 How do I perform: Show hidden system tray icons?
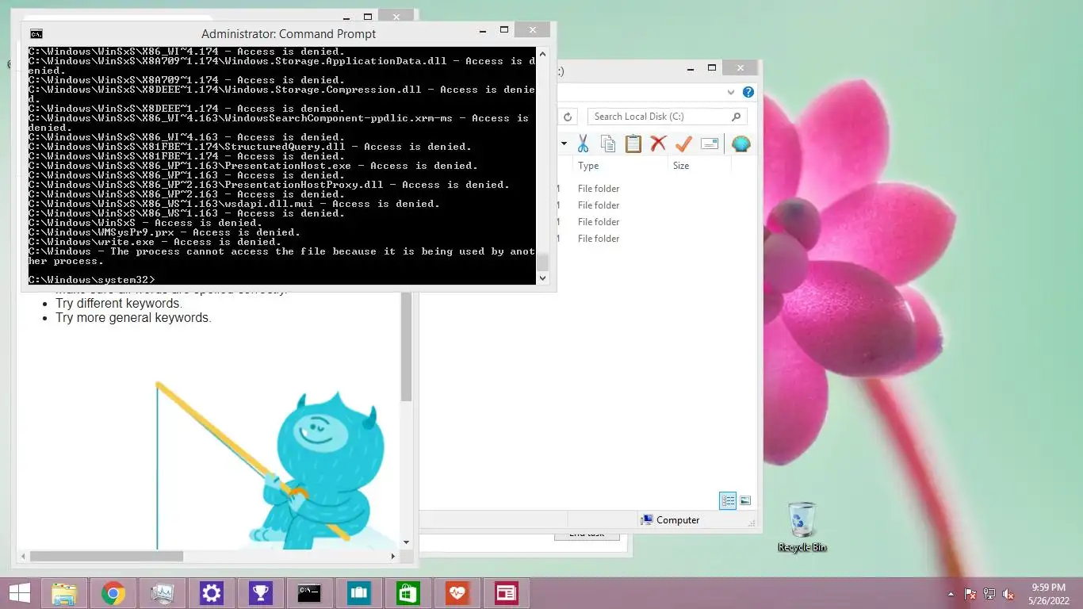click(x=951, y=594)
